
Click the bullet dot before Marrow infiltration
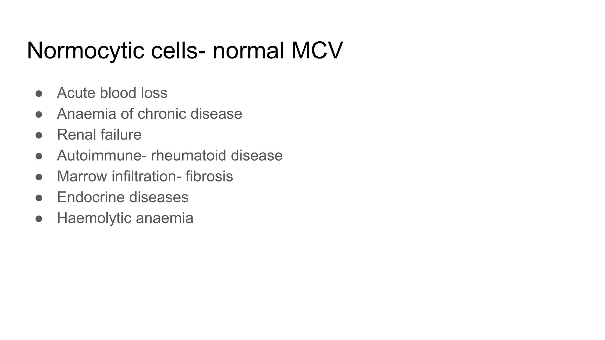39,177
